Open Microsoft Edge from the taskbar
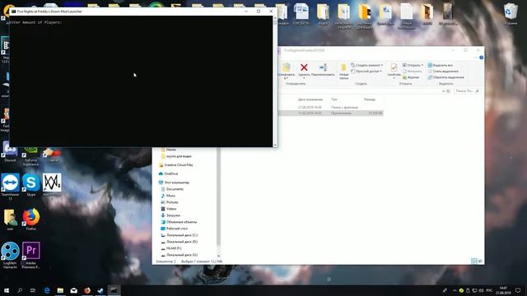The height and width of the screenshot is (296, 527). pos(47,290)
